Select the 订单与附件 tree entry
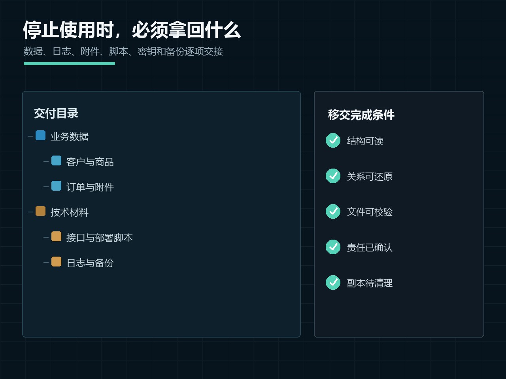The width and height of the screenshot is (506, 379). pyautogui.click(x=90, y=187)
